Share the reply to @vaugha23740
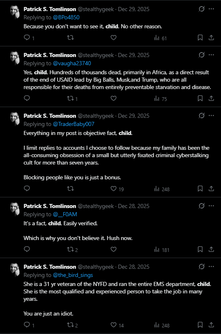 coord(211,98)
